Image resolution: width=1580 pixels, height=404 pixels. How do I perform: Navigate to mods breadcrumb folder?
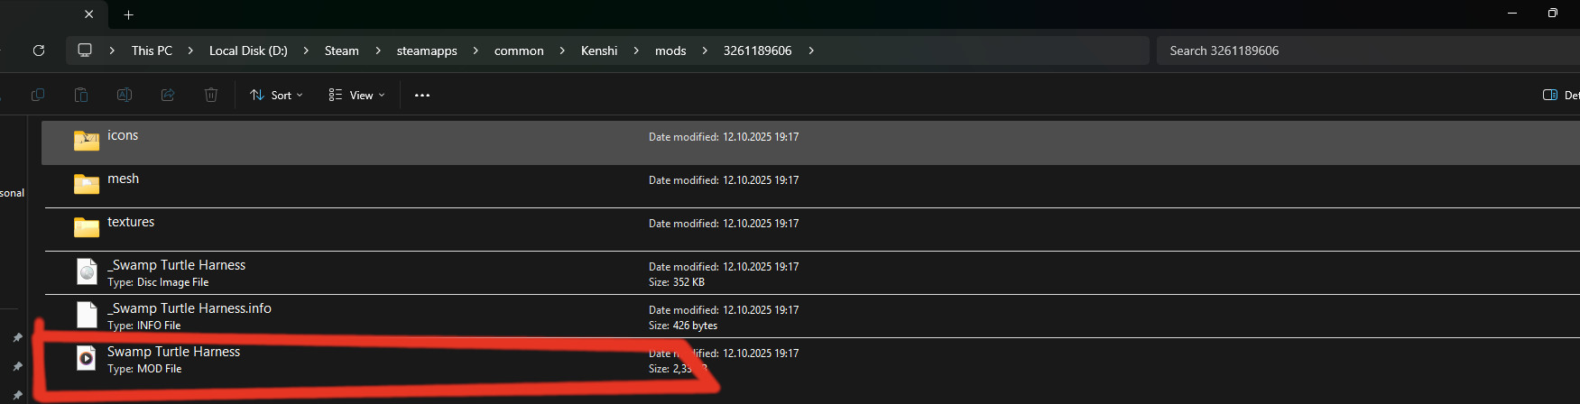tap(670, 50)
